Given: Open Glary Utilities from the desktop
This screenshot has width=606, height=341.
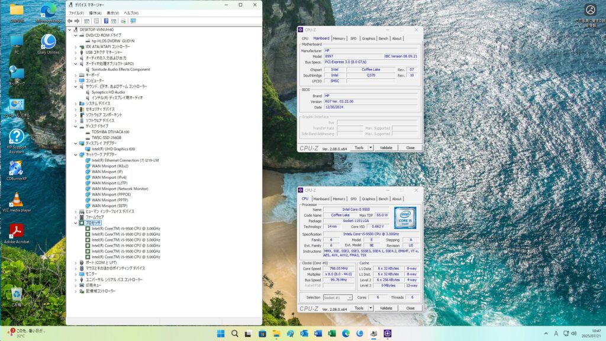Looking at the screenshot, I should 48,43.
